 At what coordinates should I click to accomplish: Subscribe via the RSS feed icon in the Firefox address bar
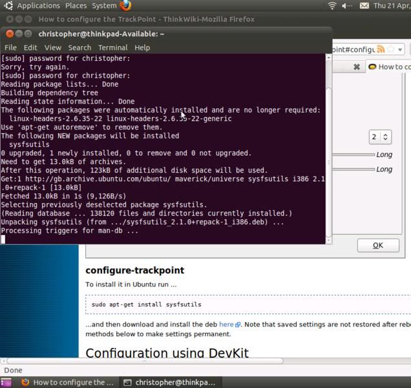(381, 49)
